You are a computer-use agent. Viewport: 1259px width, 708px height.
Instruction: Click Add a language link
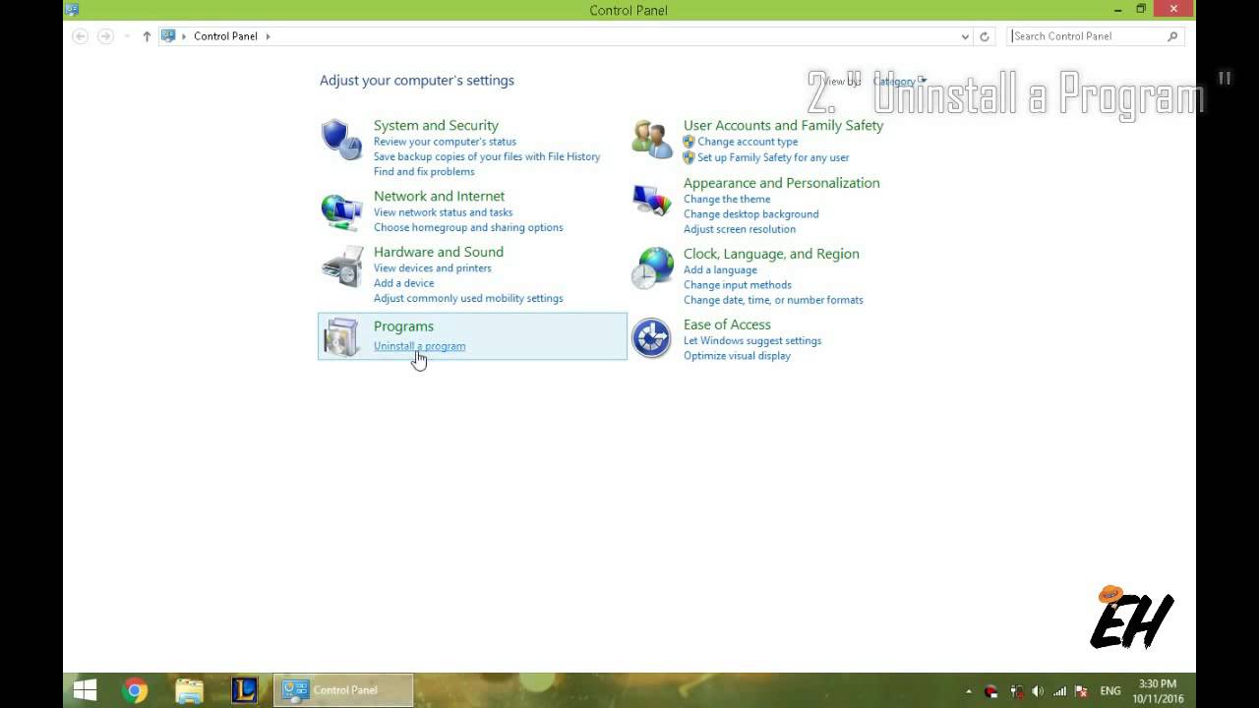[x=720, y=270]
